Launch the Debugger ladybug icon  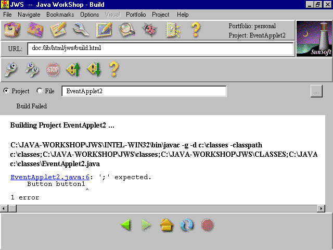150,30
